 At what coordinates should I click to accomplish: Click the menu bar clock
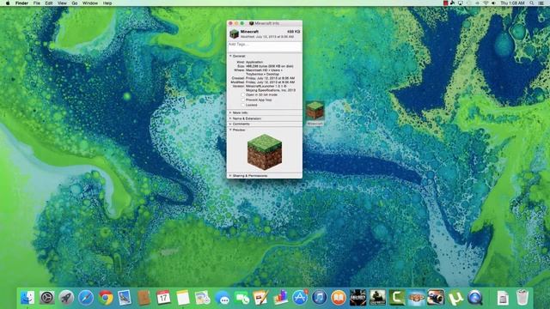512,3
